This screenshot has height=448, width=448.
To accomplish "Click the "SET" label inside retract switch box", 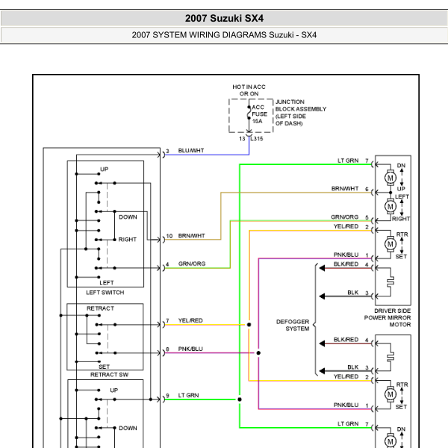I will (104, 367).
